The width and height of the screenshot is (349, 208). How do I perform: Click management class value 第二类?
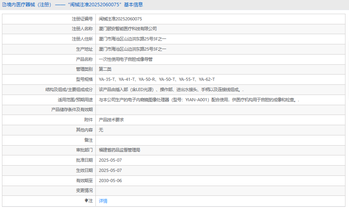tap(105, 69)
